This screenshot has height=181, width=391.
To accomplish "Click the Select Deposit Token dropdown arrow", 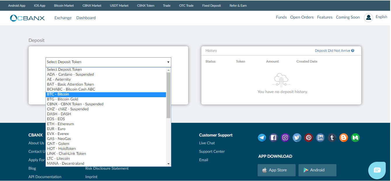I will 168,62.
